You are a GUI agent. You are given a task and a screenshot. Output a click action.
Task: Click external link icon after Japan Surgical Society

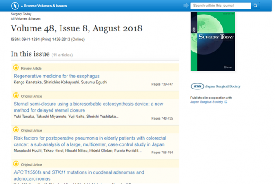point(226,102)
